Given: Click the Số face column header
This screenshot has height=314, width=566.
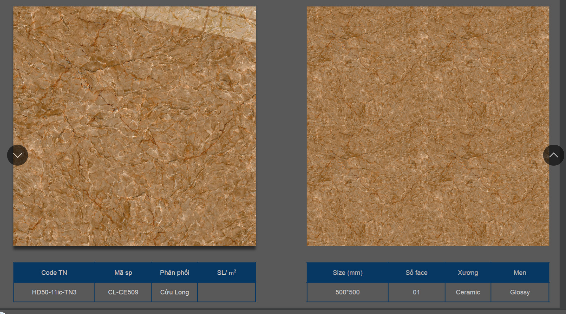Looking at the screenshot, I should (416, 273).
